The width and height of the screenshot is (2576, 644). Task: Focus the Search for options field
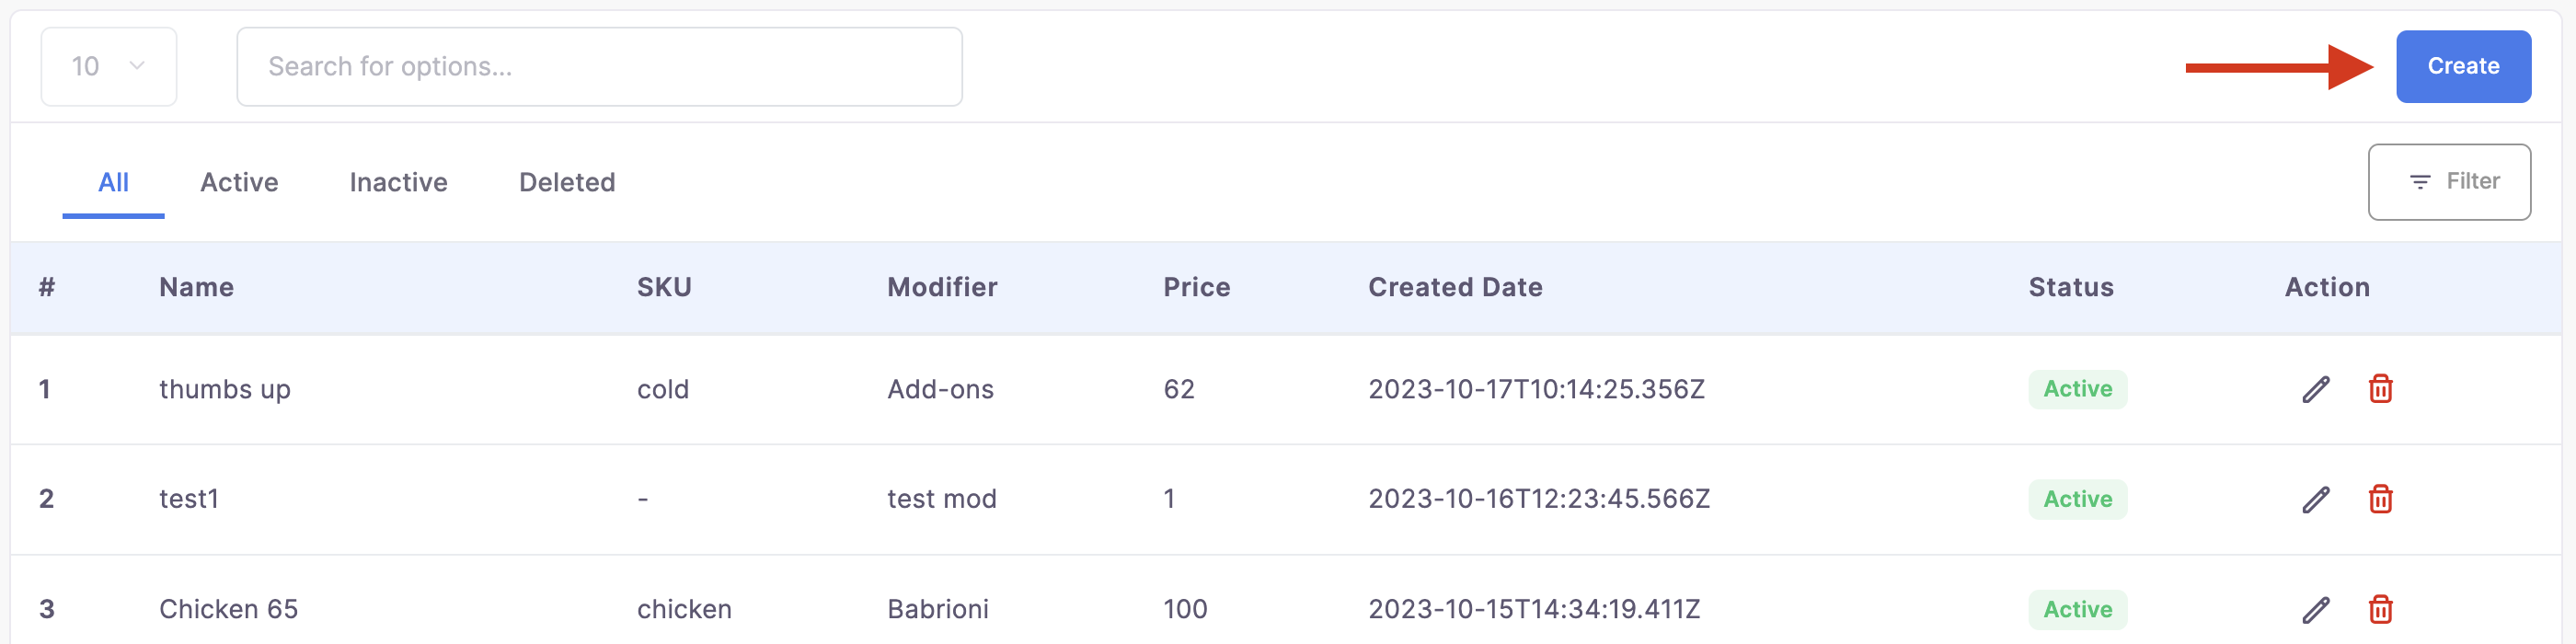599,66
